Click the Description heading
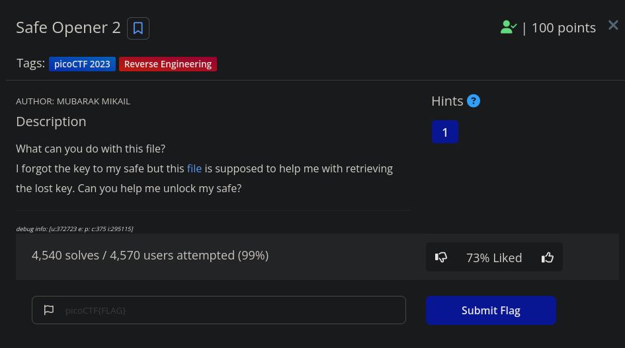The width and height of the screenshot is (625, 348). click(51, 122)
